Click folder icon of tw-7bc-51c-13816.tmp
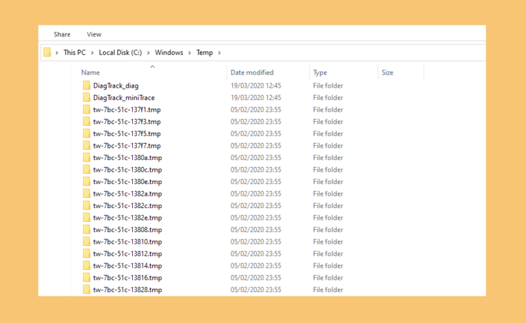 coord(86,277)
